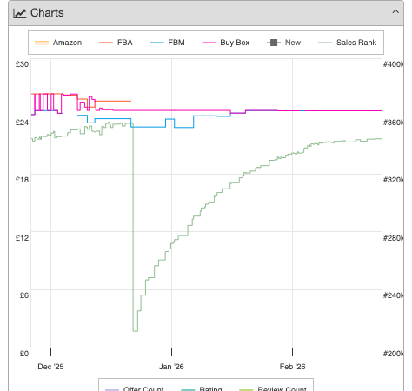This screenshot has width=412, height=391.
Task: Click the #280k rank axis label
Action: [x=393, y=238]
